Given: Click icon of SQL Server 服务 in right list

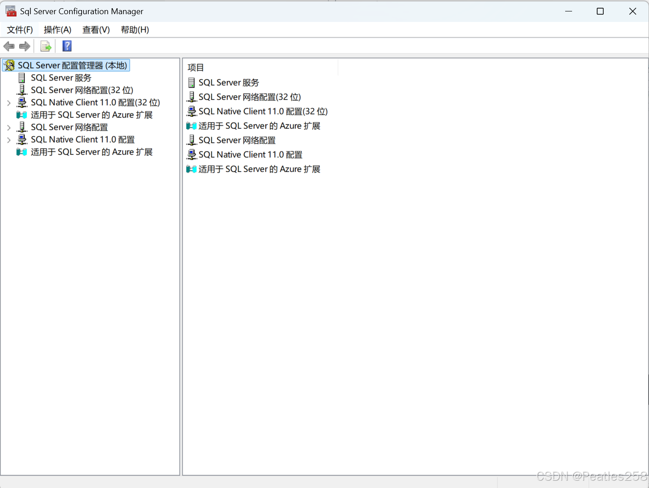Looking at the screenshot, I should [191, 83].
